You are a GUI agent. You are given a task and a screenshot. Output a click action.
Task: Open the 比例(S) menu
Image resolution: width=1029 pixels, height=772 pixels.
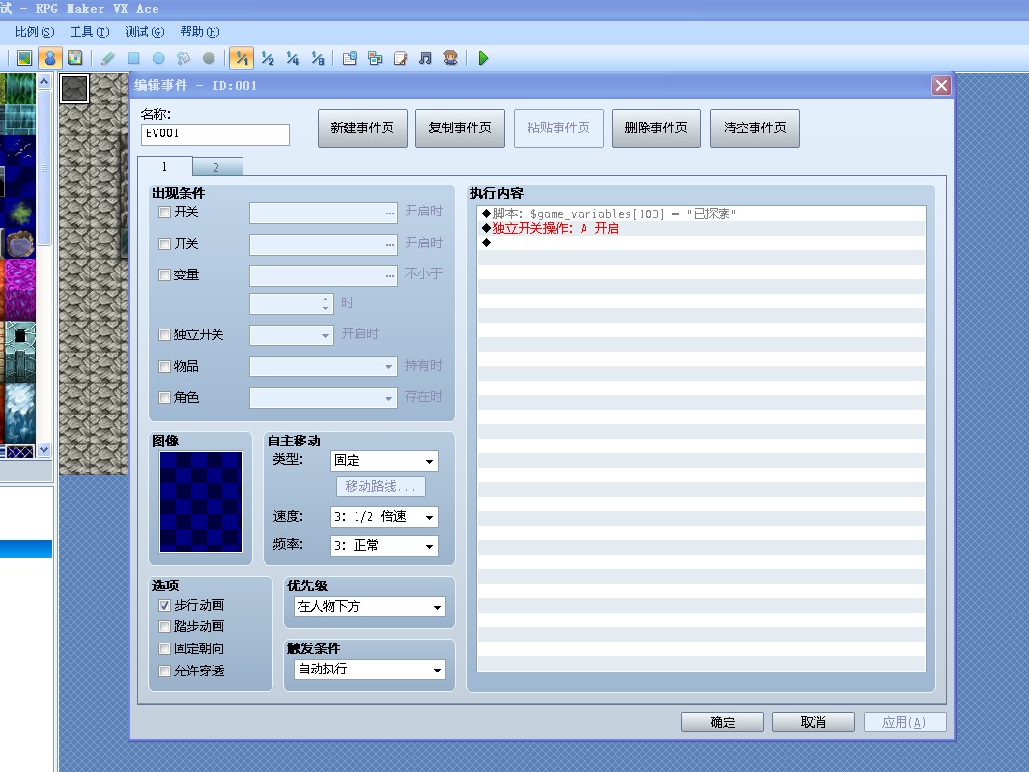pos(35,32)
